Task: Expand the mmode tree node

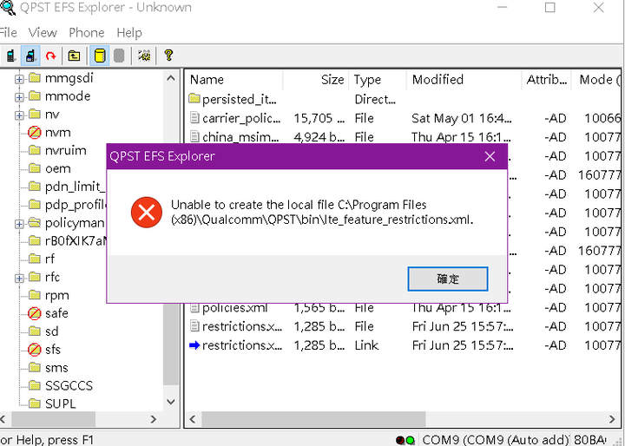Action: [19, 97]
